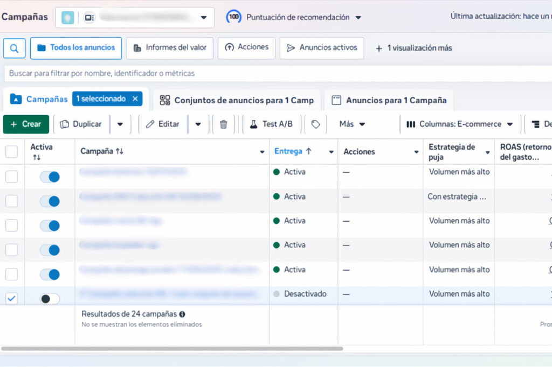Open the dropdown arrow next to Duplicar
552x367 pixels.
click(120, 124)
